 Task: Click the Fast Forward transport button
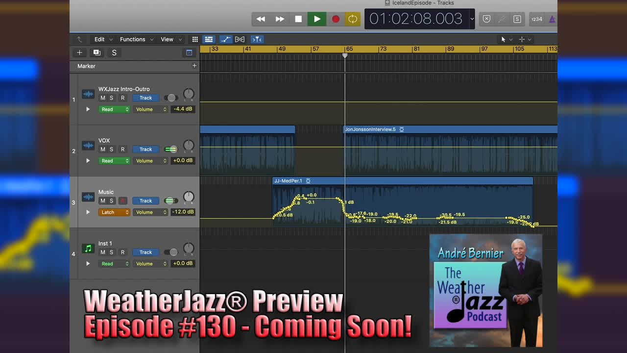280,19
